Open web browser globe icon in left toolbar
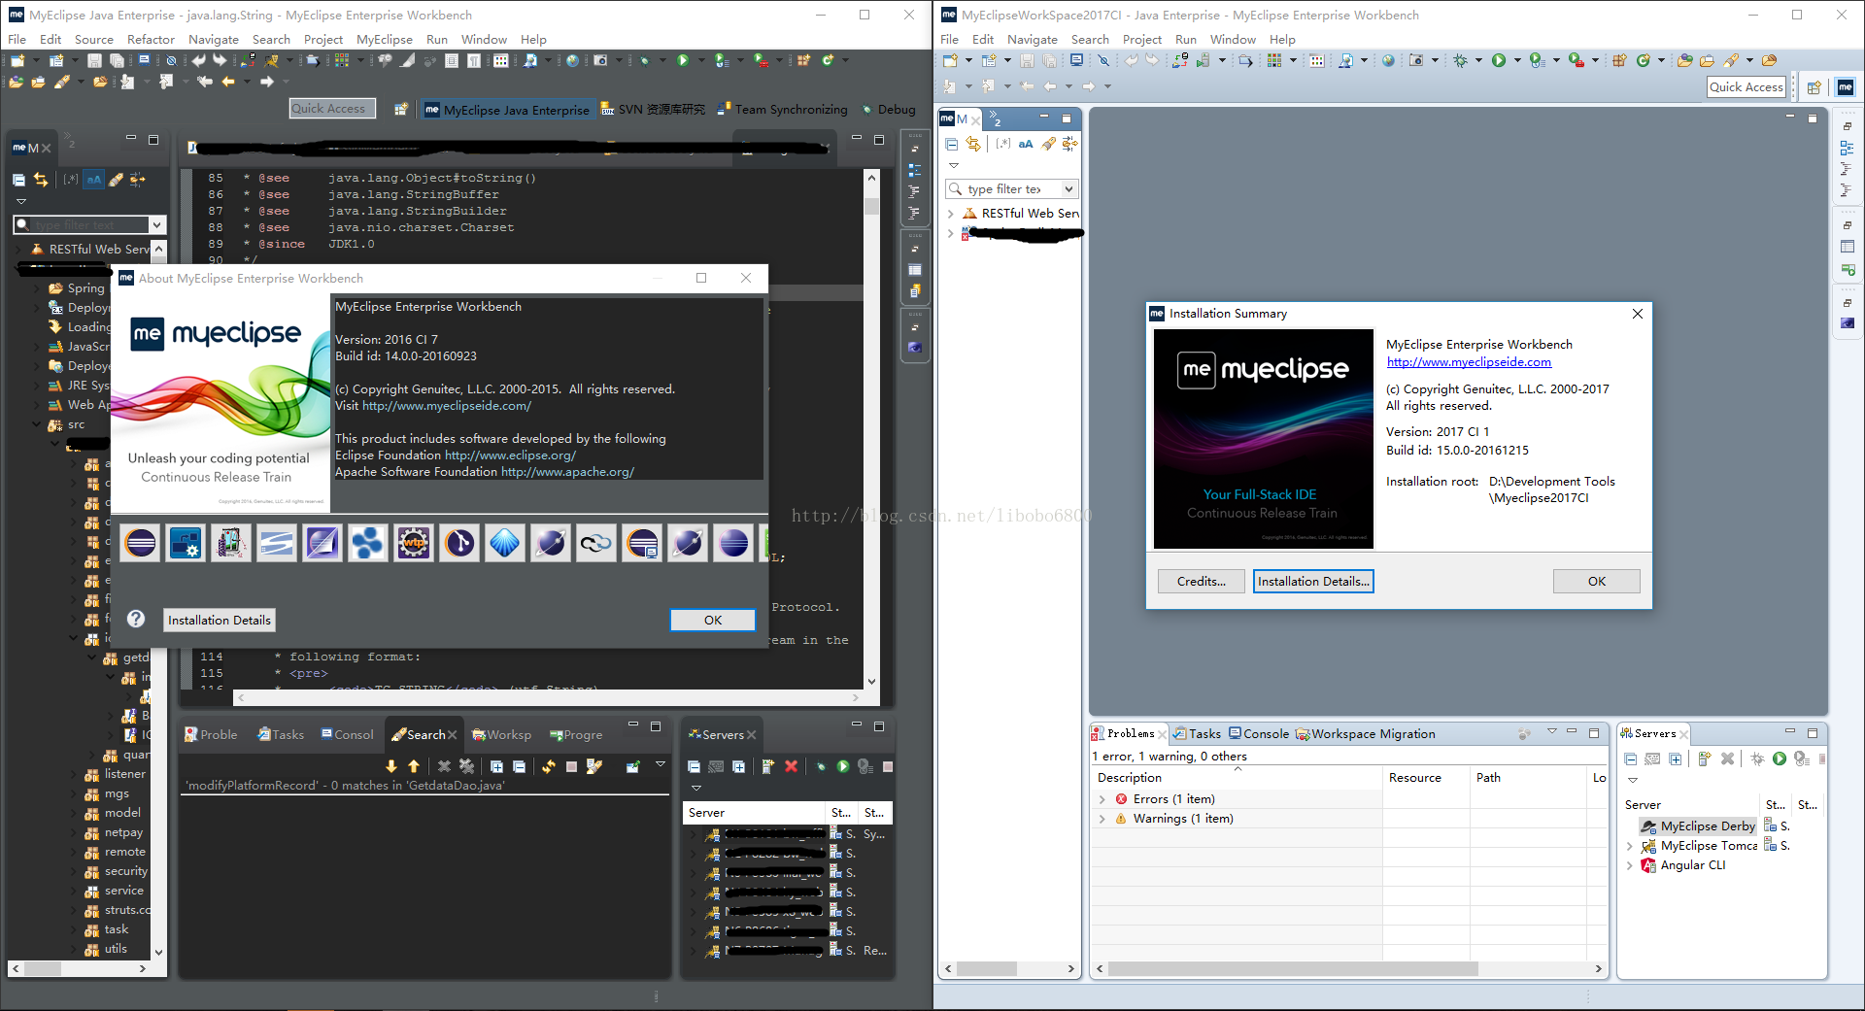The height and width of the screenshot is (1011, 1865). 572,60
